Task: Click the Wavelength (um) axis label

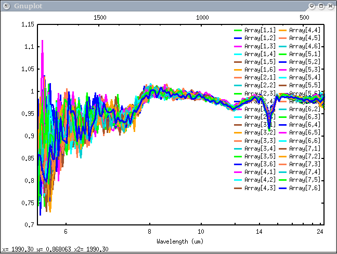Action: pos(180,242)
